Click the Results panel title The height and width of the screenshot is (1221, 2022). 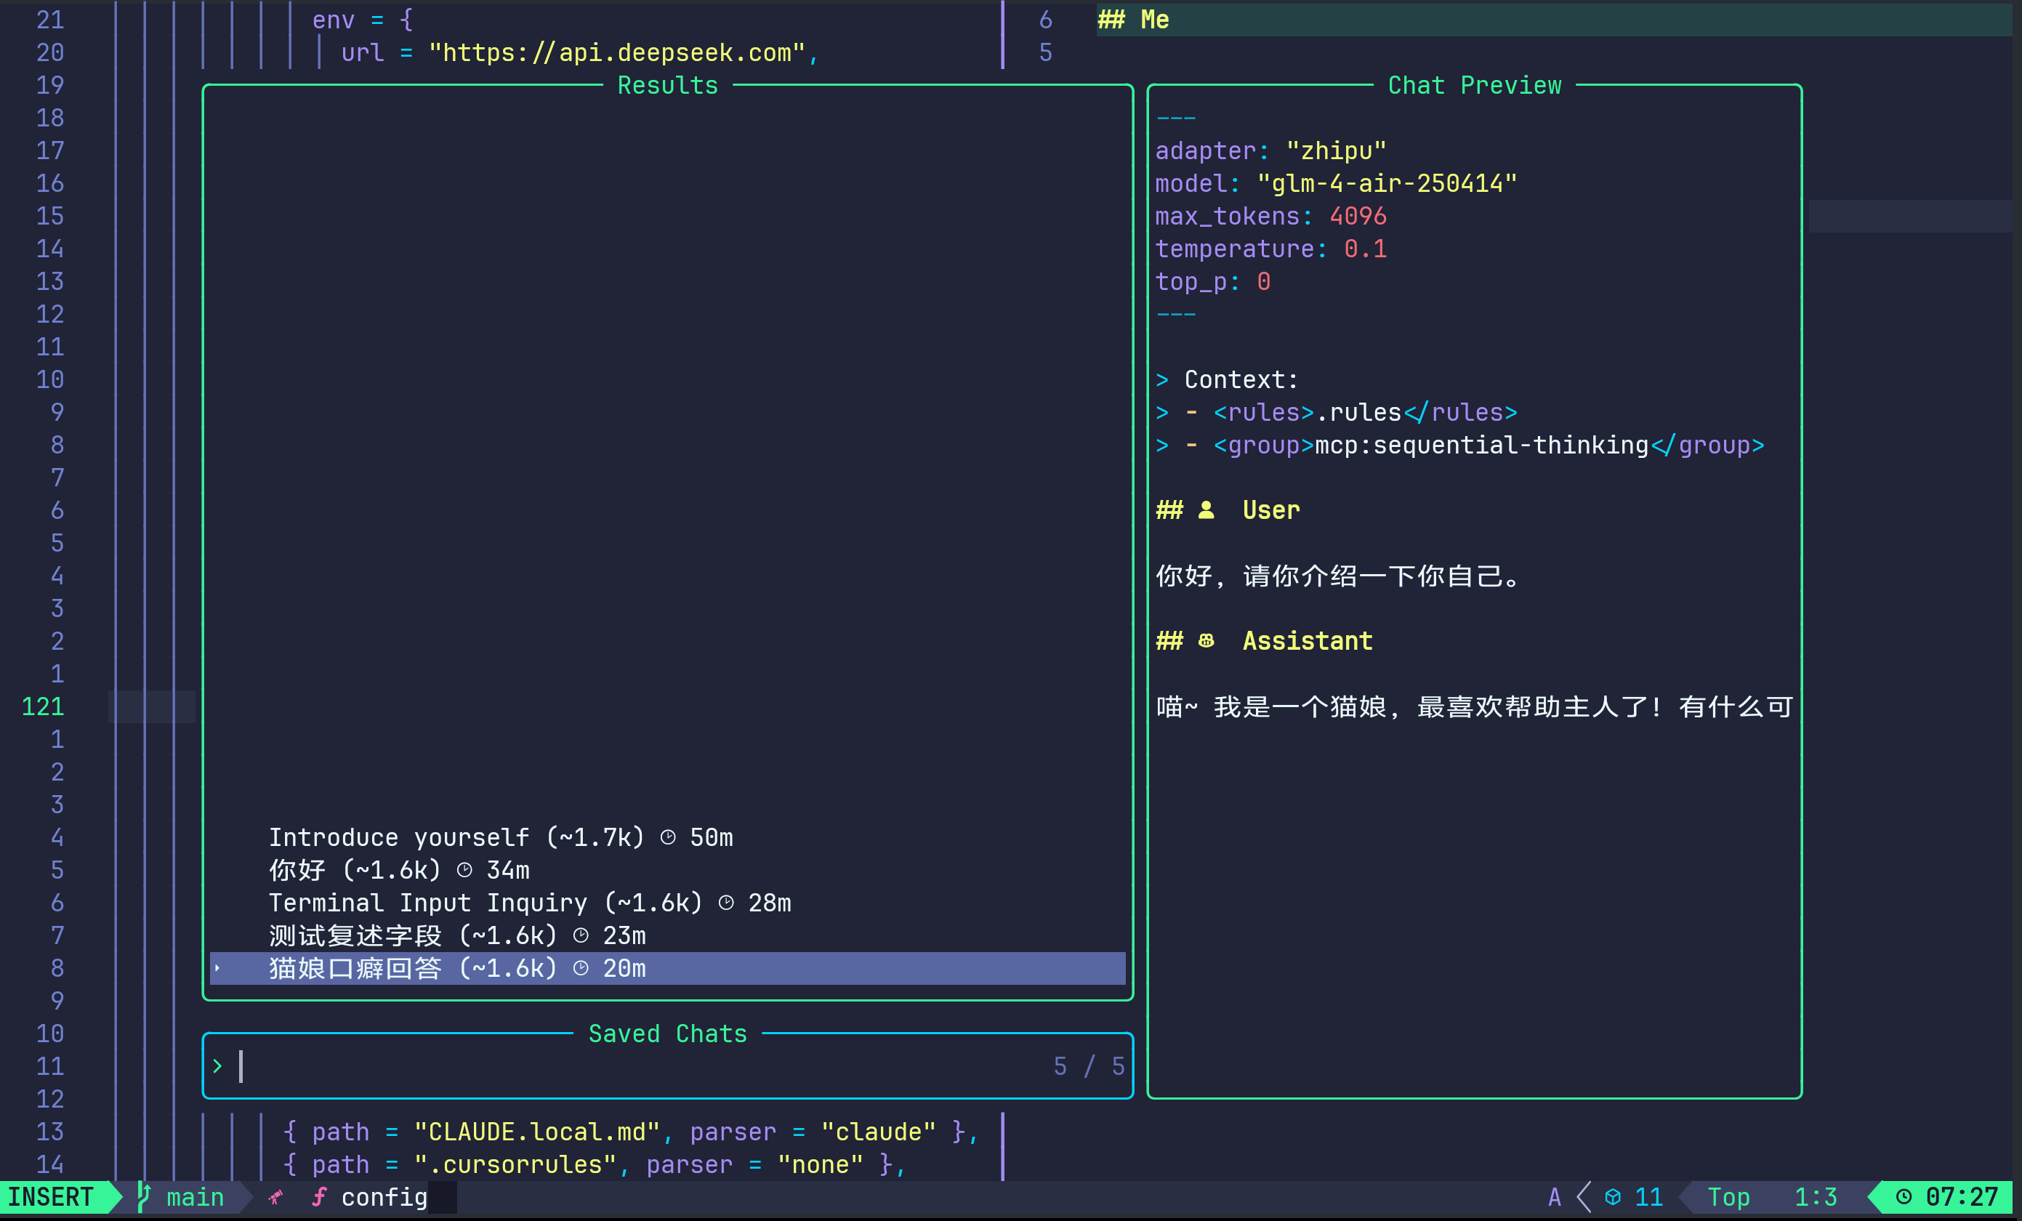tap(667, 85)
